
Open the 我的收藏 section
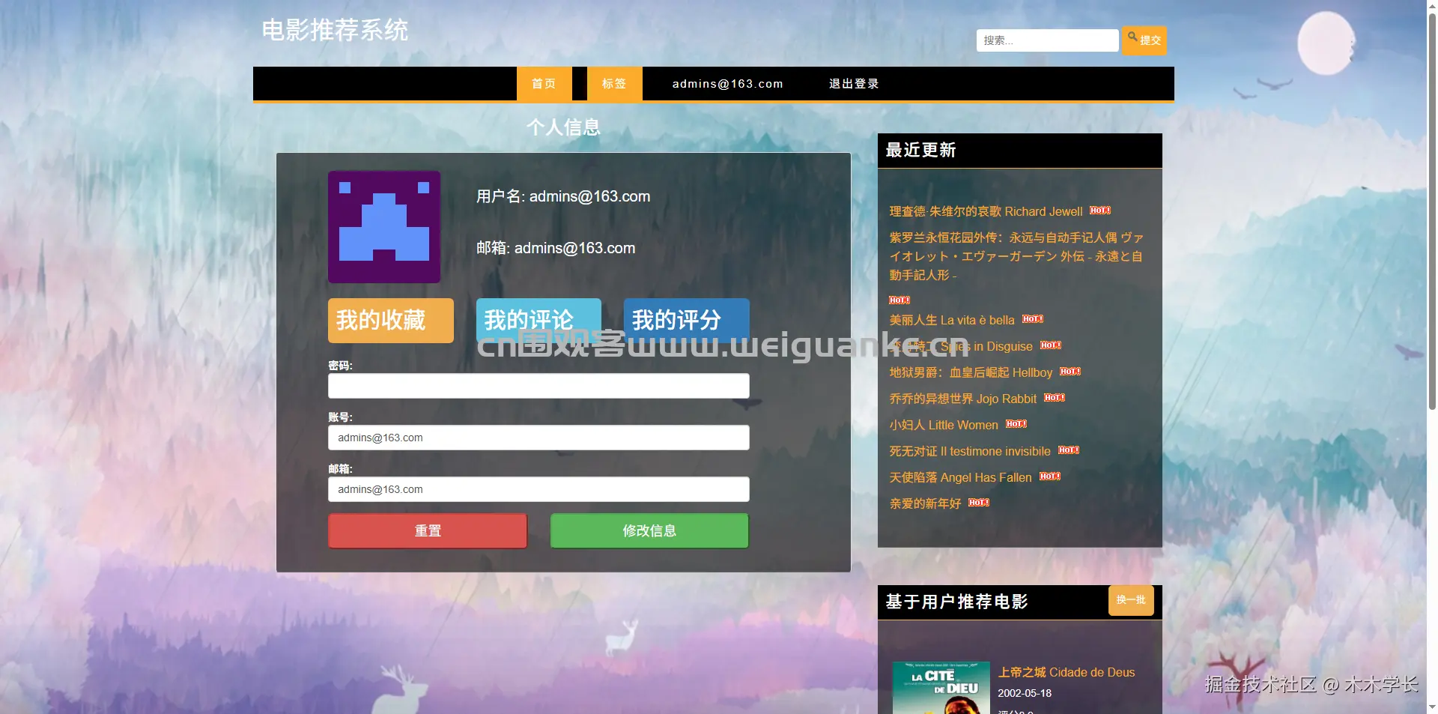(390, 320)
